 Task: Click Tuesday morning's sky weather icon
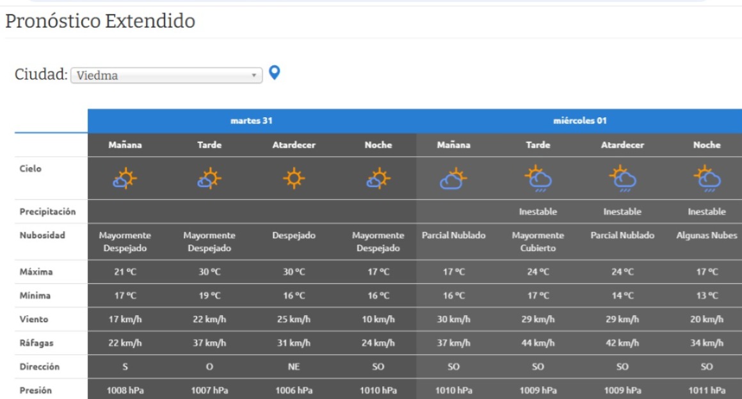tap(125, 179)
